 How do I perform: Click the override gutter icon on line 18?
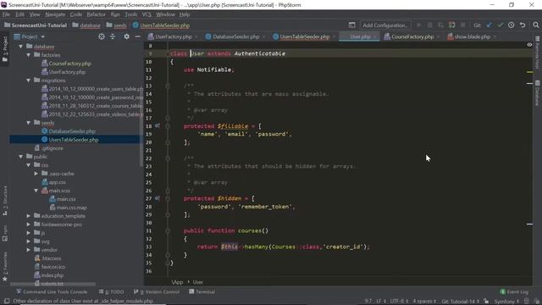coord(158,126)
